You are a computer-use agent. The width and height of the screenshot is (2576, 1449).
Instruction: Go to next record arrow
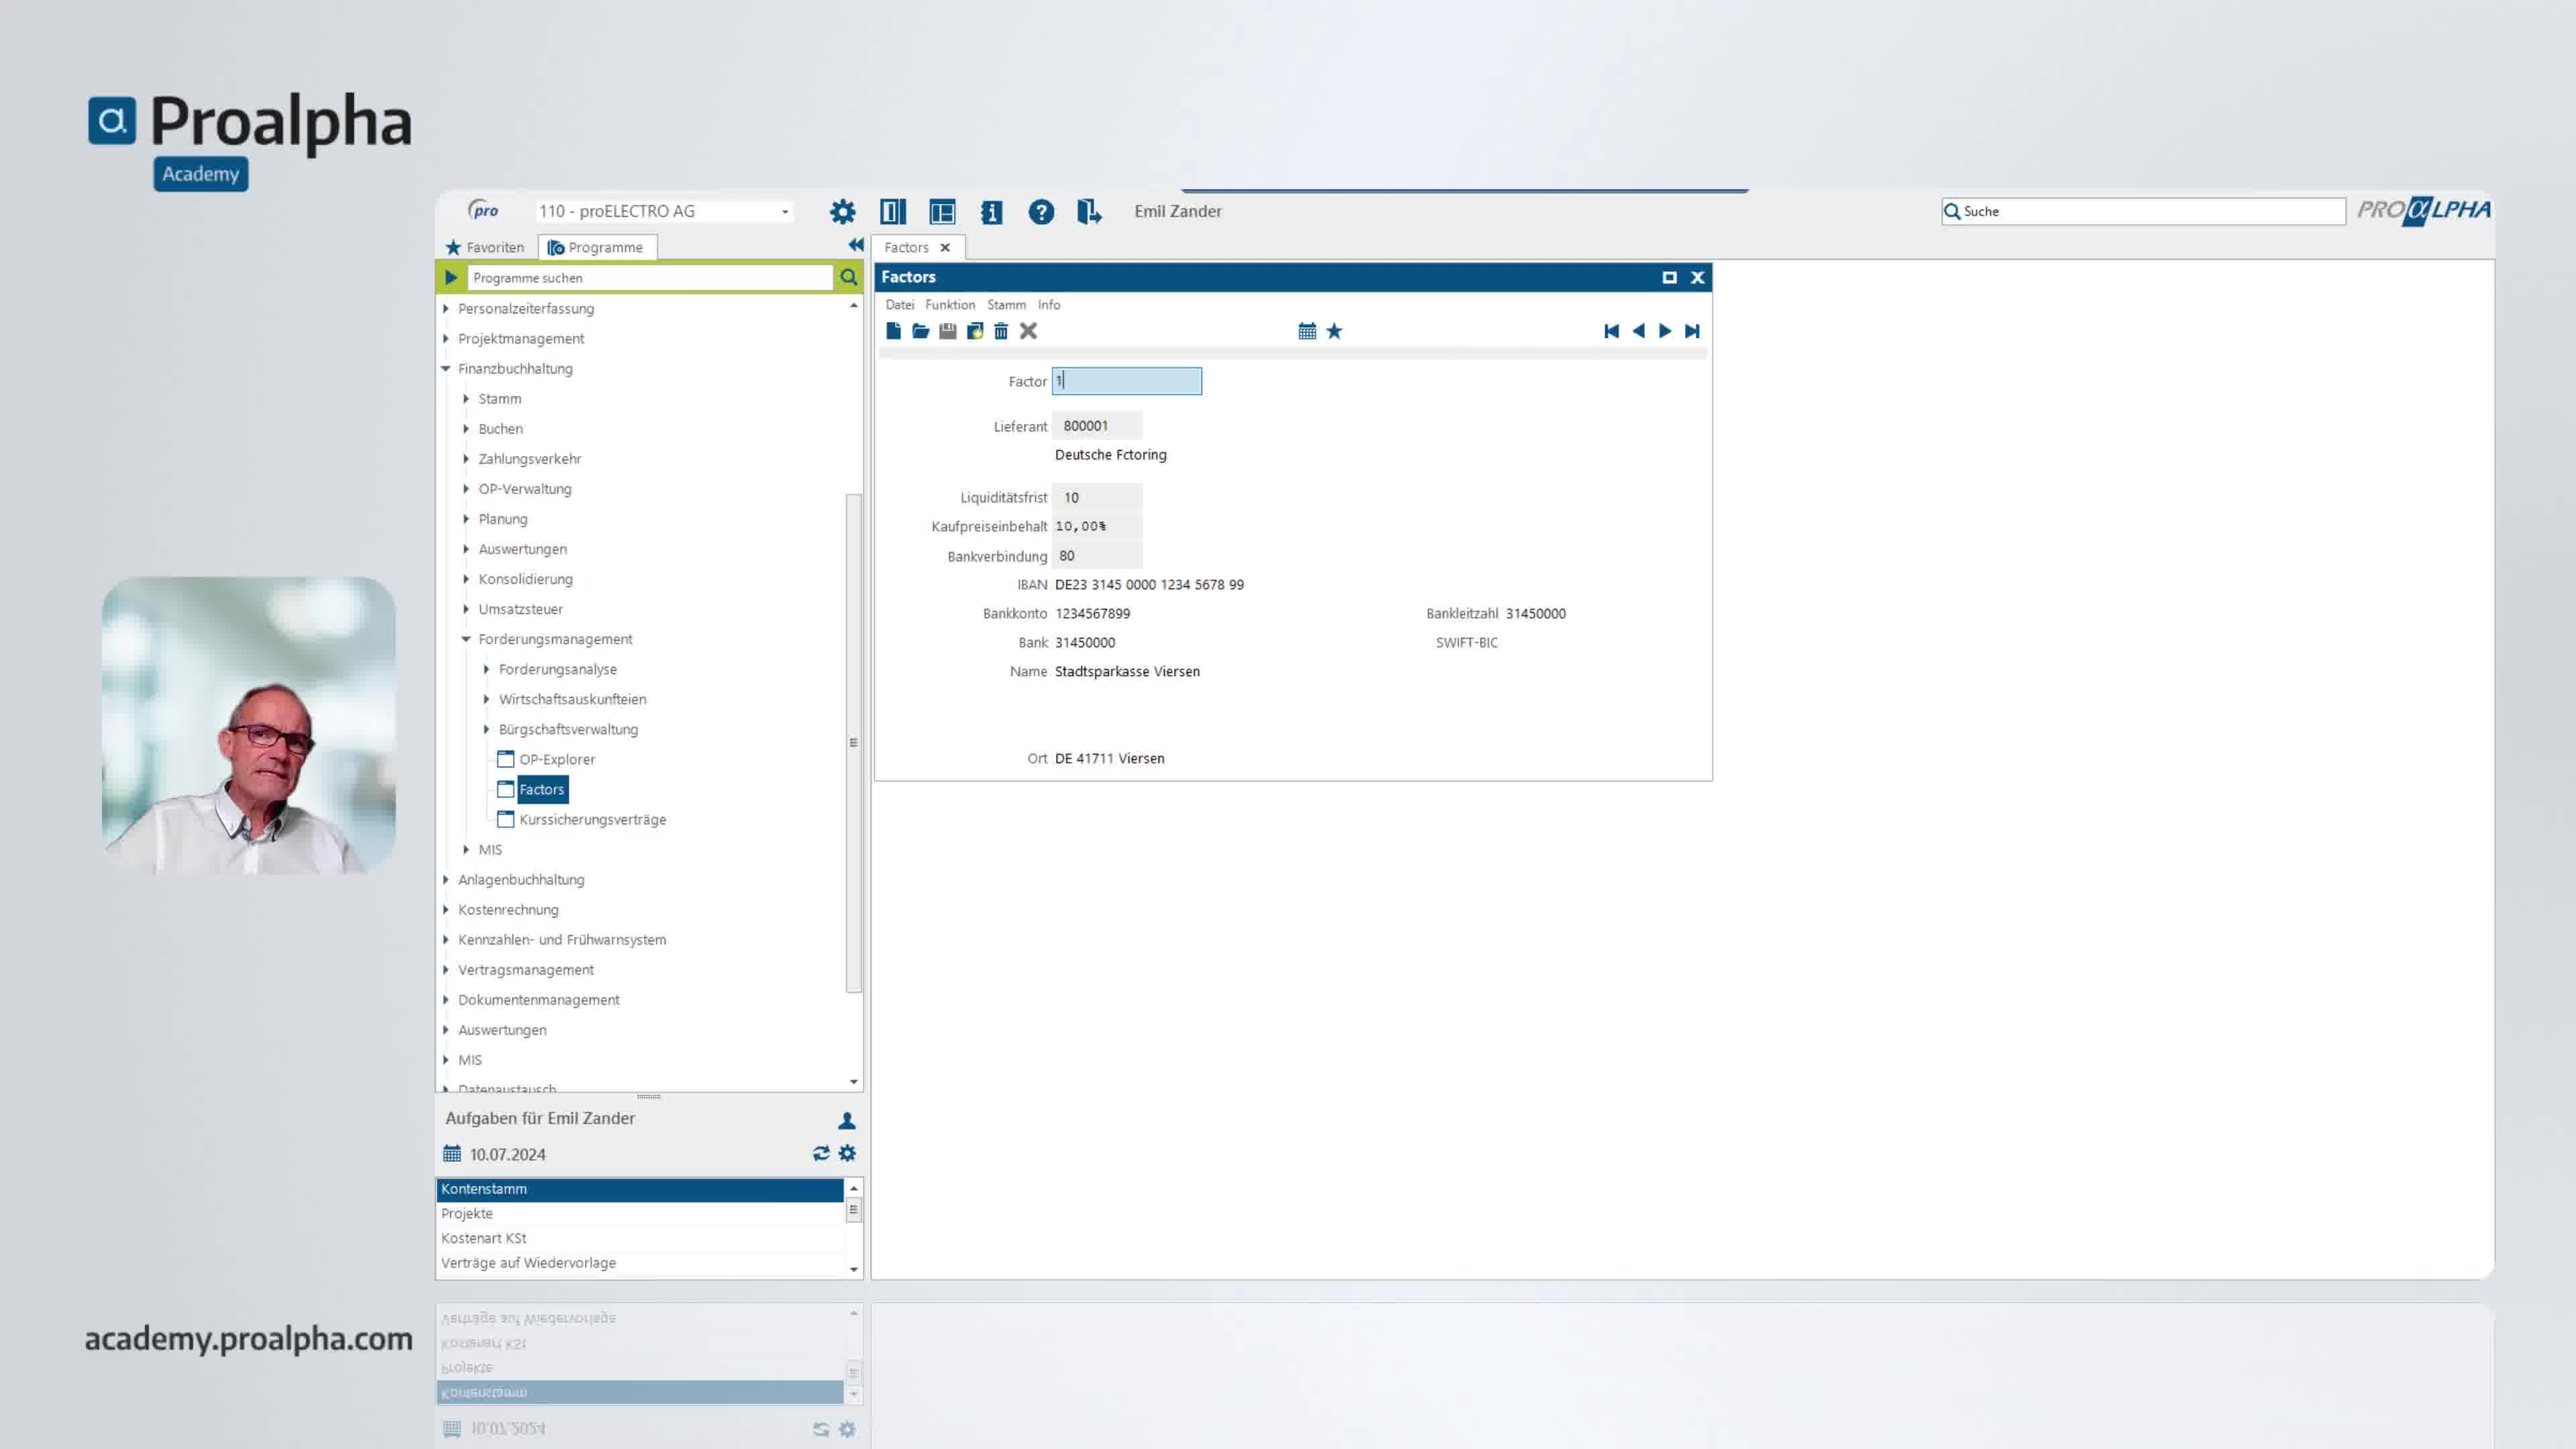pos(1665,331)
